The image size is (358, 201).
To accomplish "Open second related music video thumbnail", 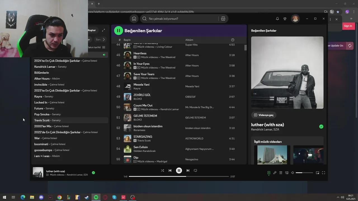I will 308,155.
